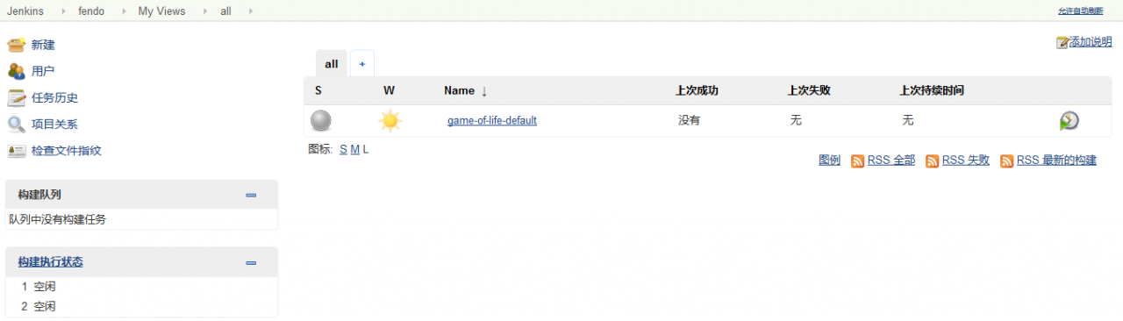Viewport: 1123px width, 321px height.
Task: Go to the all breadcrumb
Action: 226,11
